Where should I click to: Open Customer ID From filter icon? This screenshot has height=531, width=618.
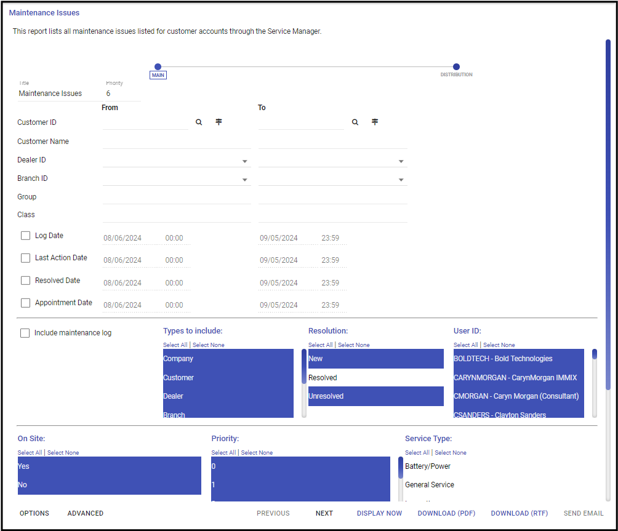tap(219, 122)
